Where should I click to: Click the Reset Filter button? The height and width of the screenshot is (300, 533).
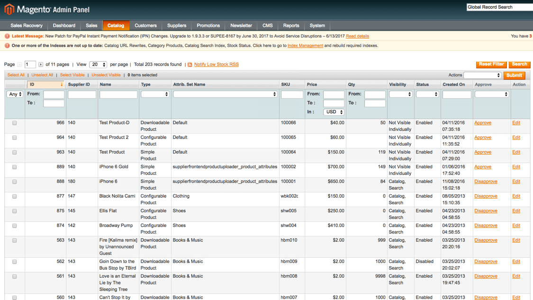coord(491,64)
